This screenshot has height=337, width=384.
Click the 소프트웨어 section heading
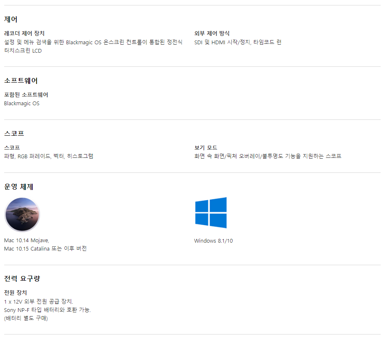point(21,81)
